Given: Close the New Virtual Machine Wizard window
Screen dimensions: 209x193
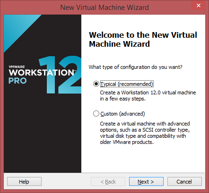Looking at the screenshot, I should [199, 5].
